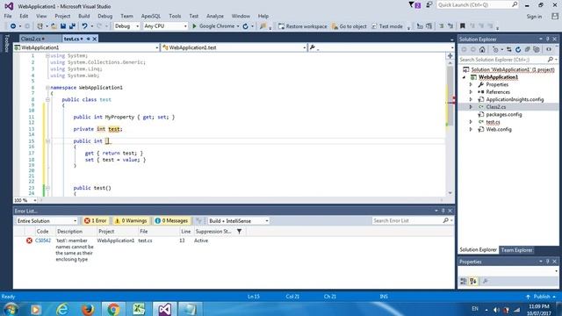Click the Sign in link
This screenshot has height=316, width=562.
(534, 17)
